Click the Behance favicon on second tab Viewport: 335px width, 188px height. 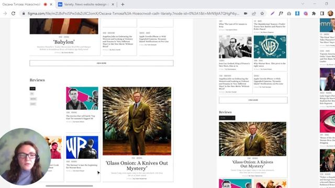pos(60,4)
